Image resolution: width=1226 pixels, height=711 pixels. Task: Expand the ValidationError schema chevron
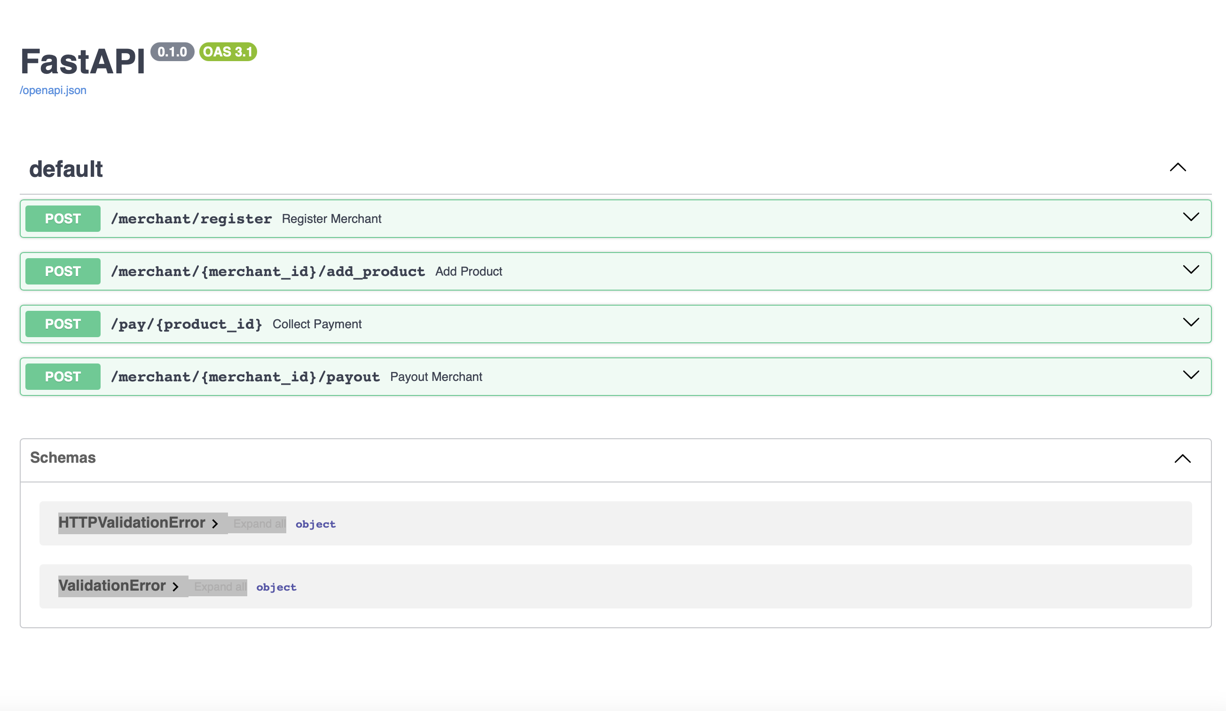click(176, 587)
